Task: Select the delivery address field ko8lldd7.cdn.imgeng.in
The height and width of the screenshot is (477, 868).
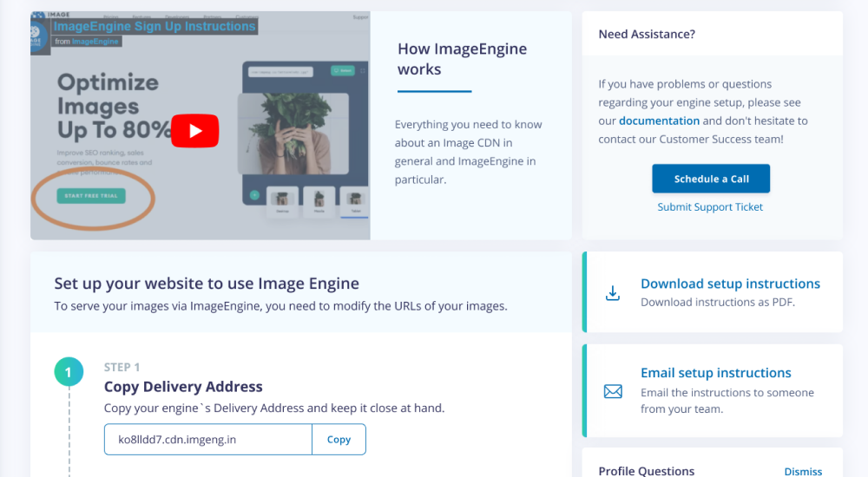Action: tap(208, 440)
